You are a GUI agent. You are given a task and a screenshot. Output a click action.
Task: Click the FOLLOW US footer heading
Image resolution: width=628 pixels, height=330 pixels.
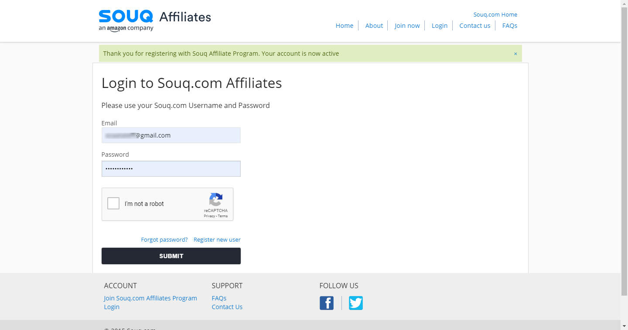339,286
